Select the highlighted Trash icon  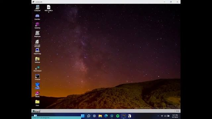point(37,86)
